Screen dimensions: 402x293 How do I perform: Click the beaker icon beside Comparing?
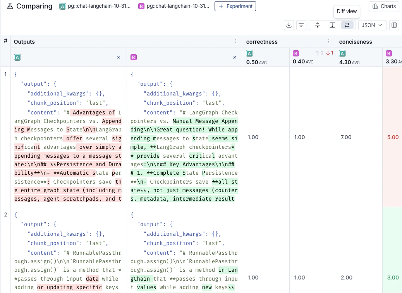[x=10, y=7]
